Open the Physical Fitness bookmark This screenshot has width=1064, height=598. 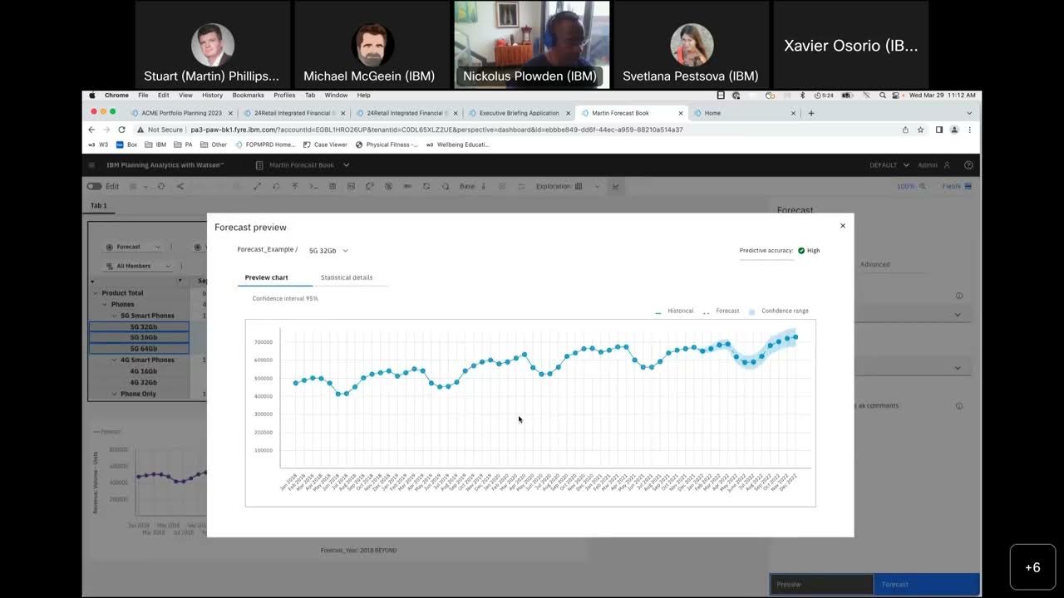click(387, 145)
